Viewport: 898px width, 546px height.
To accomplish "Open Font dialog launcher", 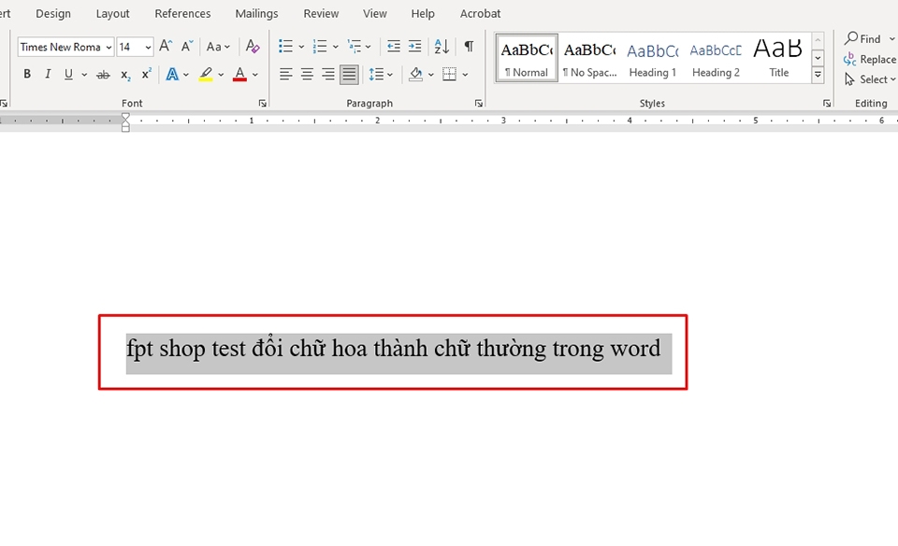I will click(x=262, y=104).
